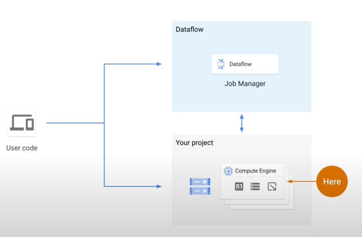Click the Your project heading

[194, 143]
